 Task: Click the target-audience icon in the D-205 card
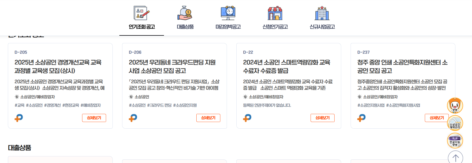tap(17, 97)
